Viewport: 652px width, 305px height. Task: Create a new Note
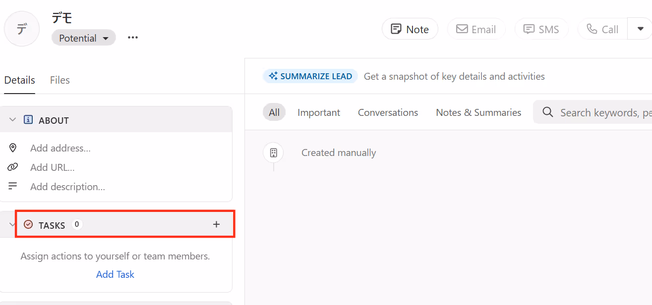[x=410, y=29]
